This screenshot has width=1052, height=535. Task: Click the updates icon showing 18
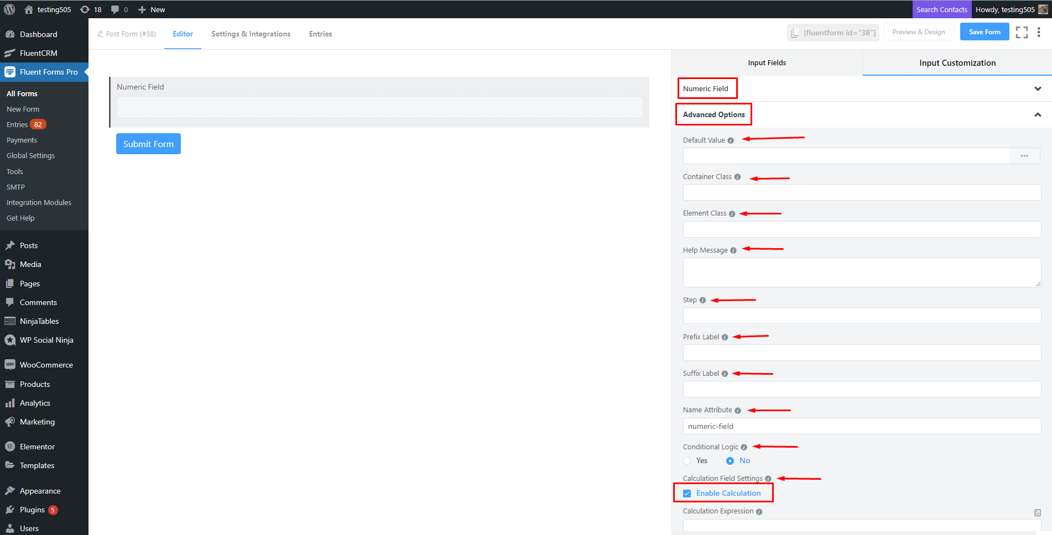[91, 9]
